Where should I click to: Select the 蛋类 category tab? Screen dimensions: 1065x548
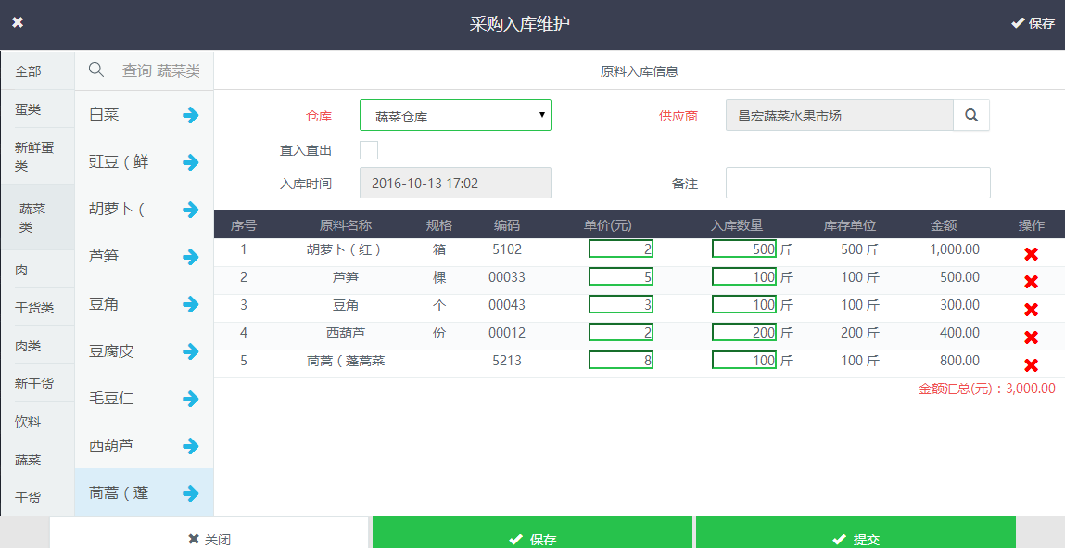[29, 109]
